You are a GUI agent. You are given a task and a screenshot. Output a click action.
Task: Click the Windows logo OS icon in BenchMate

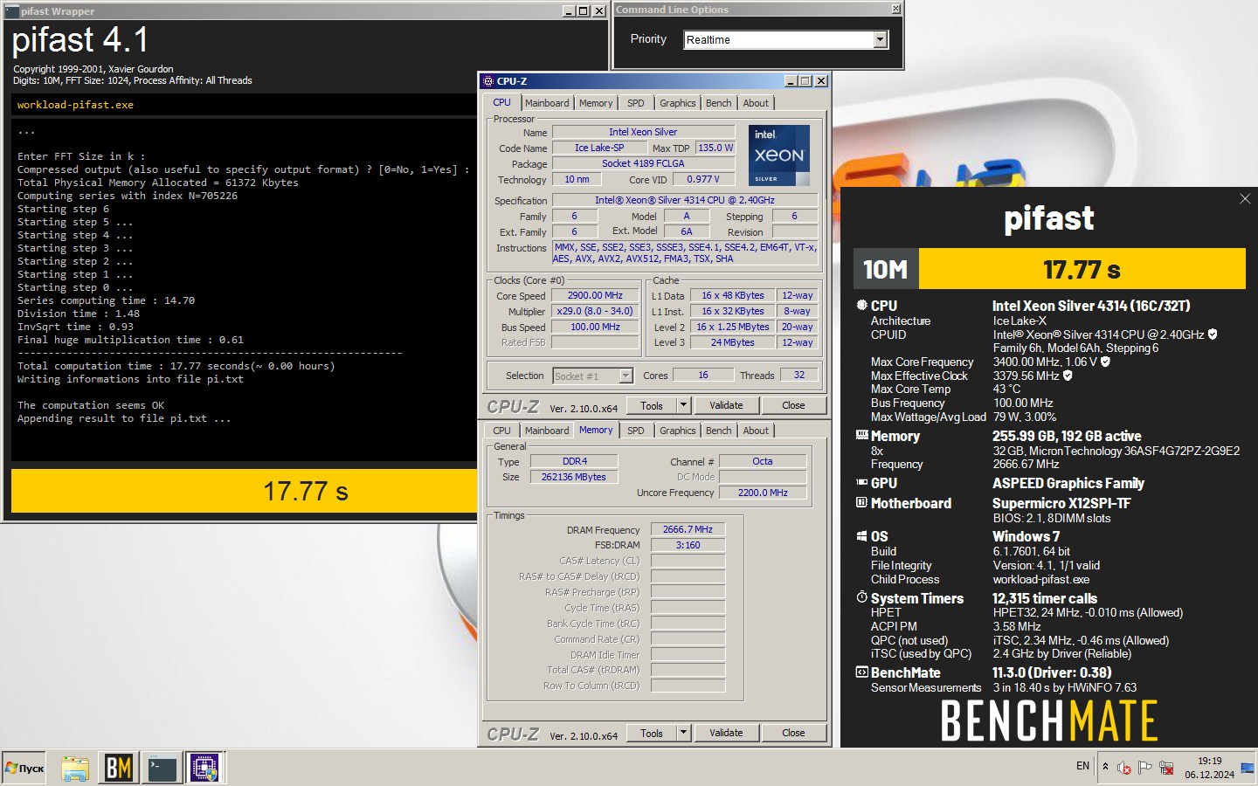pyautogui.click(x=861, y=536)
